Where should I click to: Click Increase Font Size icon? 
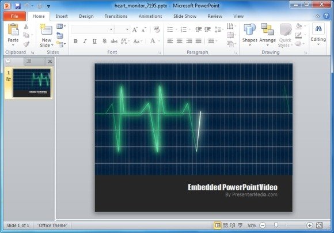point(135,29)
